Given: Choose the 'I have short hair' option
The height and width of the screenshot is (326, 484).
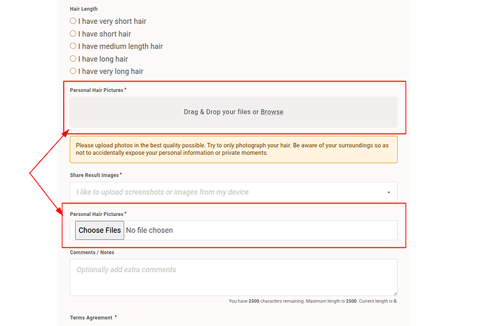Looking at the screenshot, I should 73,34.
